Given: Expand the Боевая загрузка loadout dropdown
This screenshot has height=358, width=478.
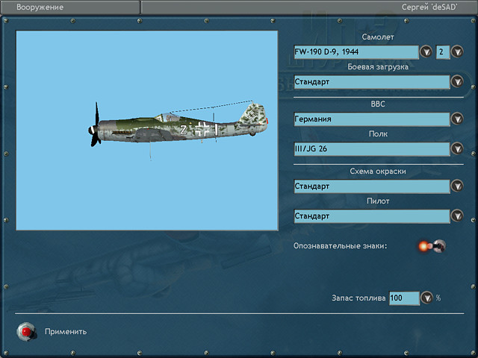Looking at the screenshot, I should 457,81.
